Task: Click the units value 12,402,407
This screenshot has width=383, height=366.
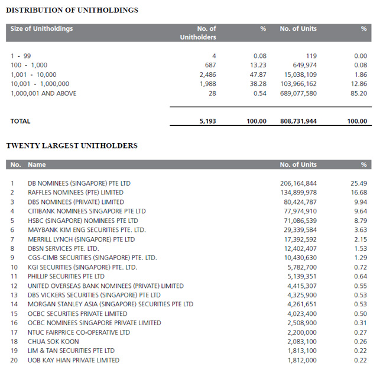Action: point(300,248)
